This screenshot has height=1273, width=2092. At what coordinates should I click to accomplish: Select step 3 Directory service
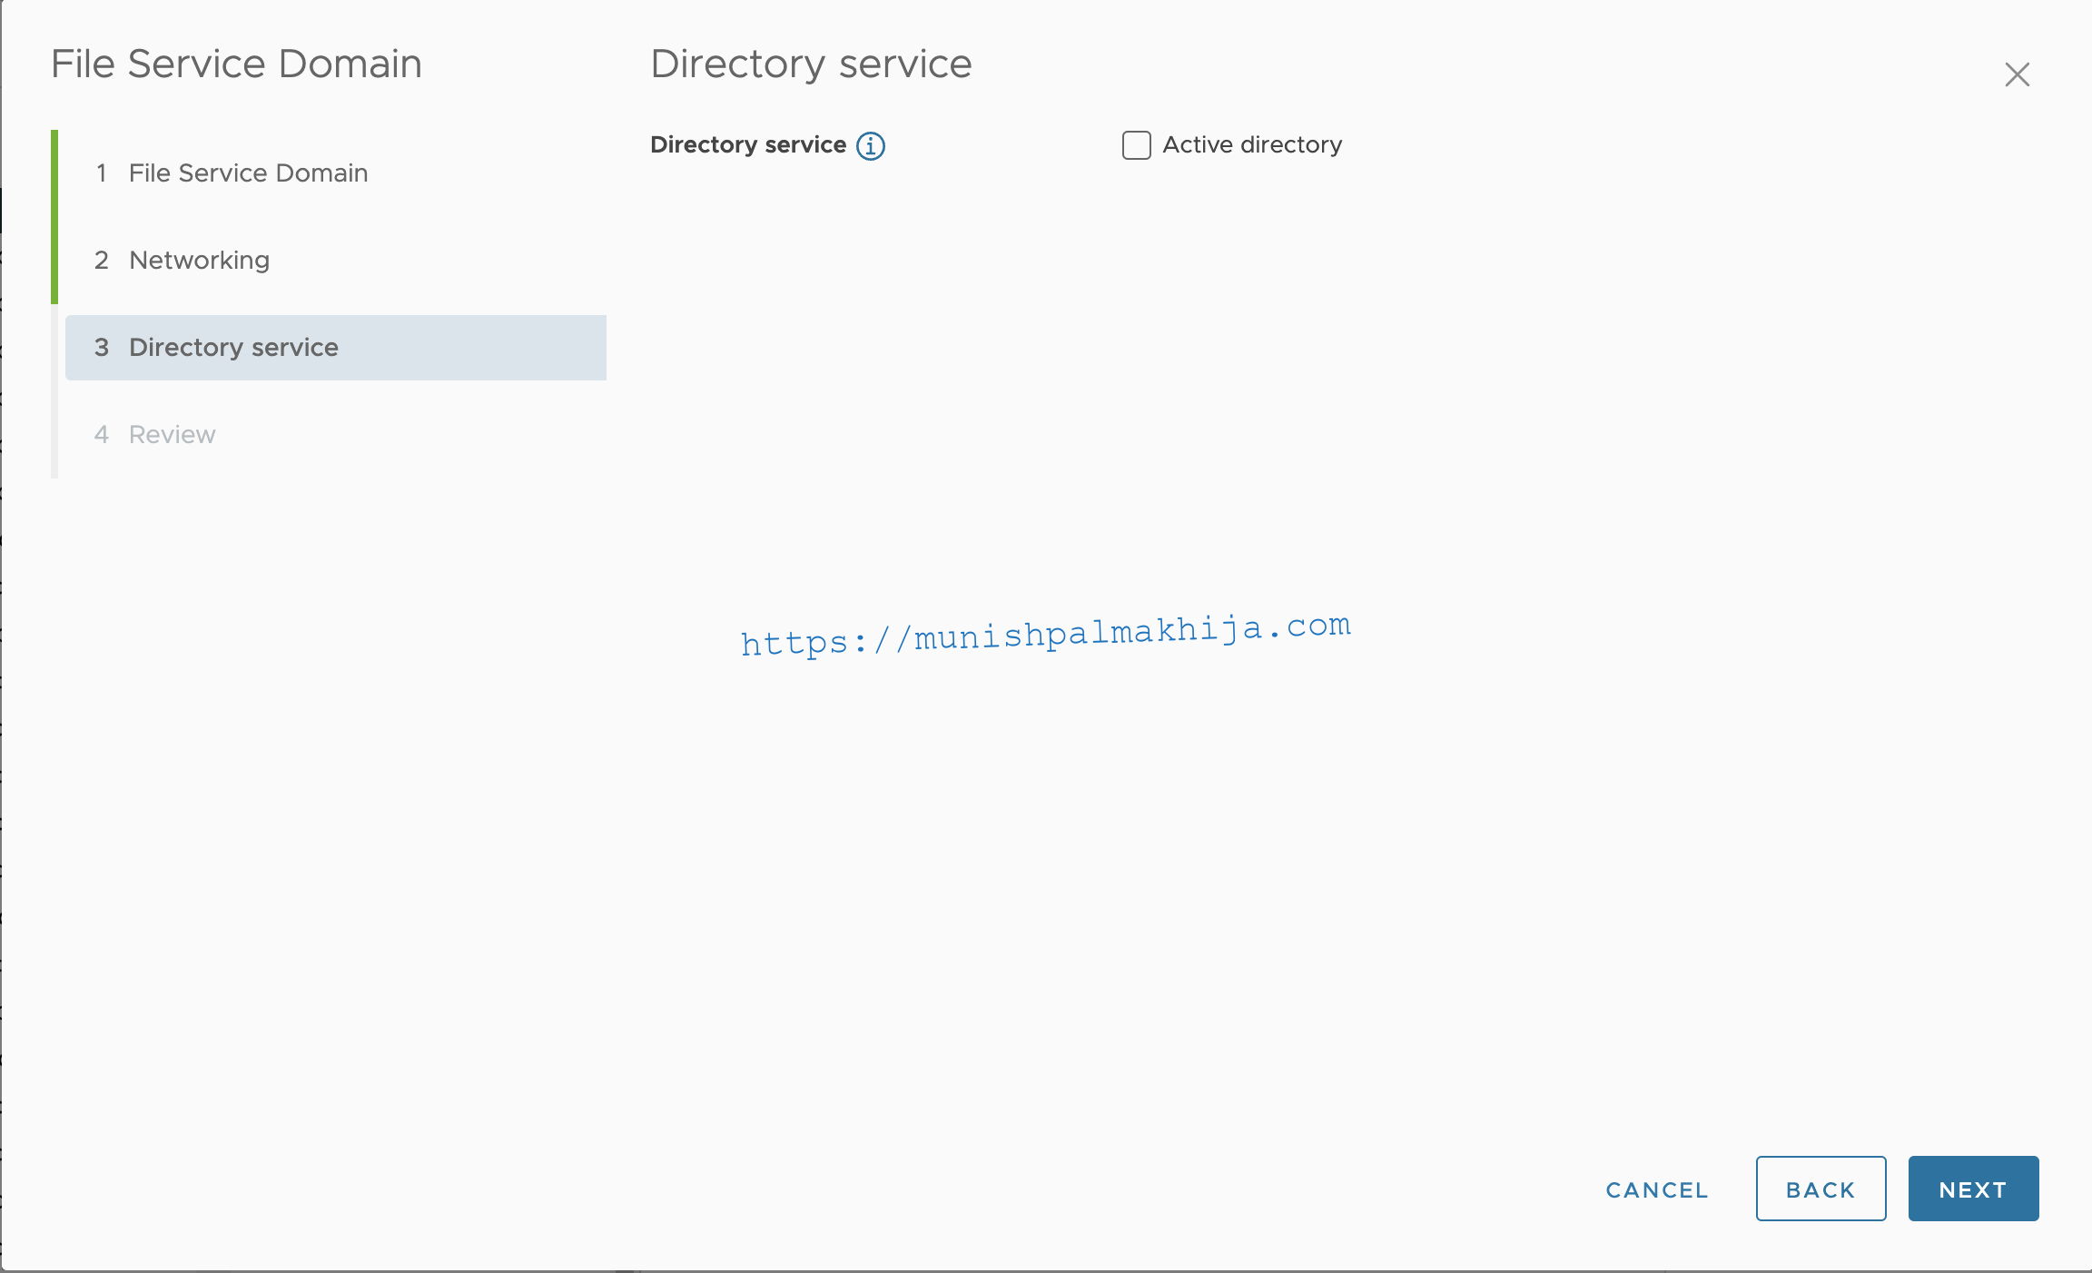click(336, 348)
